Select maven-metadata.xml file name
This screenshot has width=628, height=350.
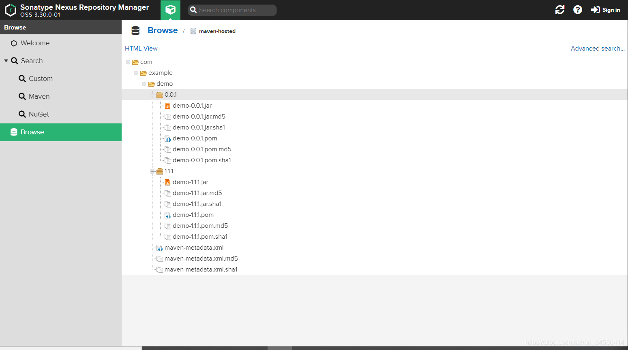tap(194, 248)
